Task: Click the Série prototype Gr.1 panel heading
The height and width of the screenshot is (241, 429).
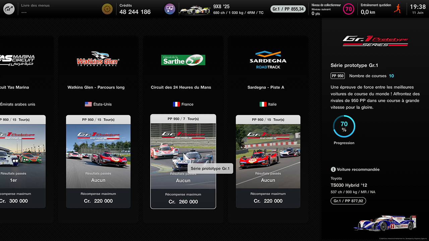Action: point(354,65)
